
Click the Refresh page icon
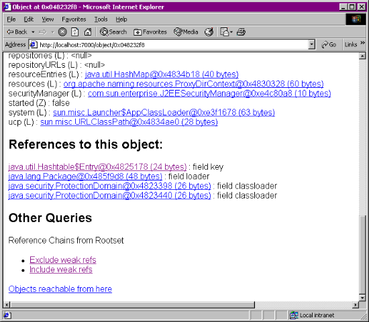tap(75, 32)
